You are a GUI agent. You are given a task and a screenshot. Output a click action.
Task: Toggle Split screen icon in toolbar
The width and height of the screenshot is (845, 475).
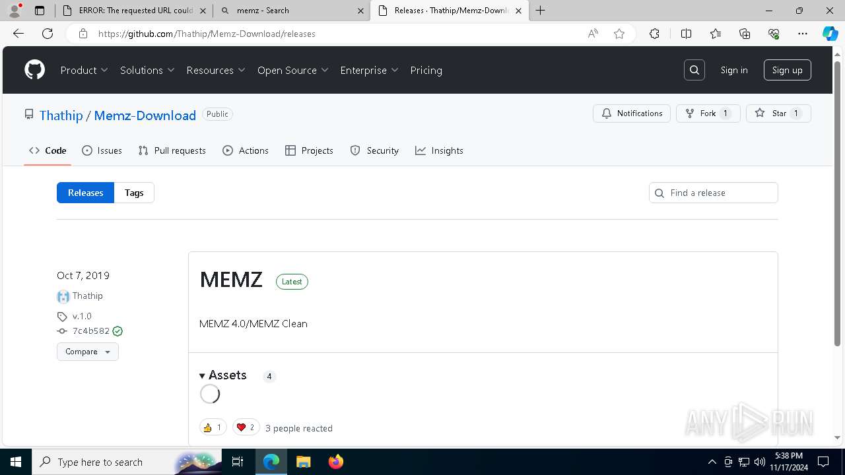tap(686, 34)
